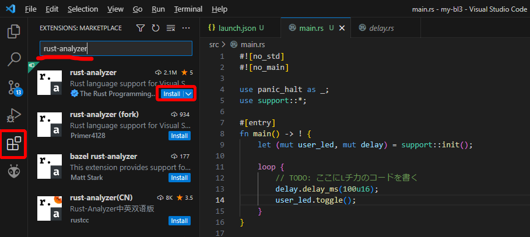Open the Search view in activity bar

coord(14,59)
